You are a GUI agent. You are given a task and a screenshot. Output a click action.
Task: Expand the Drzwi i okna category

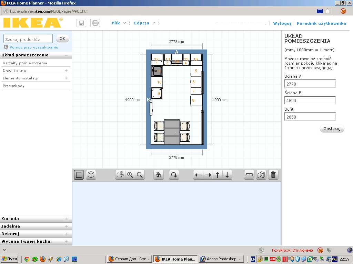66,70
